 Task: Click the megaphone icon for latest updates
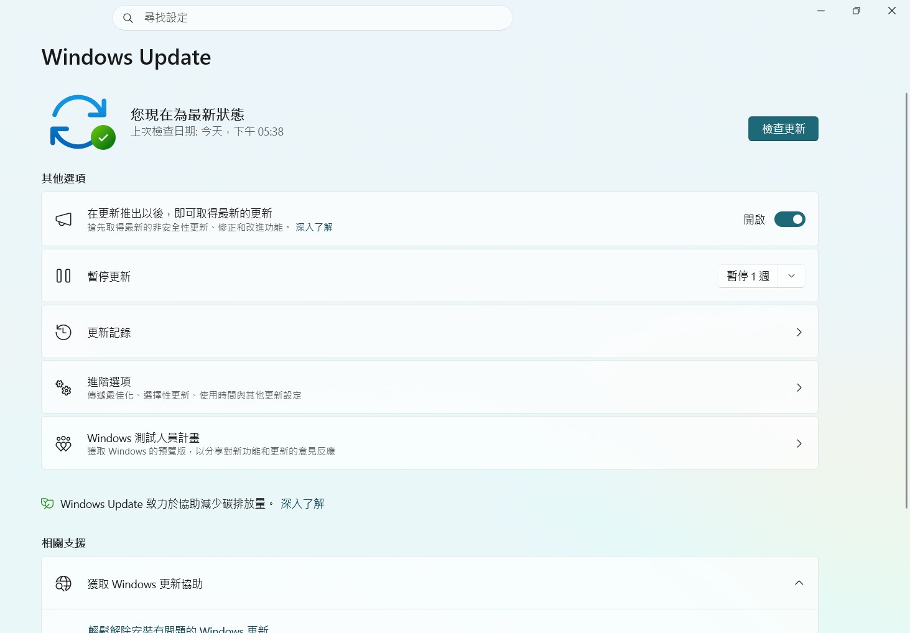point(63,219)
